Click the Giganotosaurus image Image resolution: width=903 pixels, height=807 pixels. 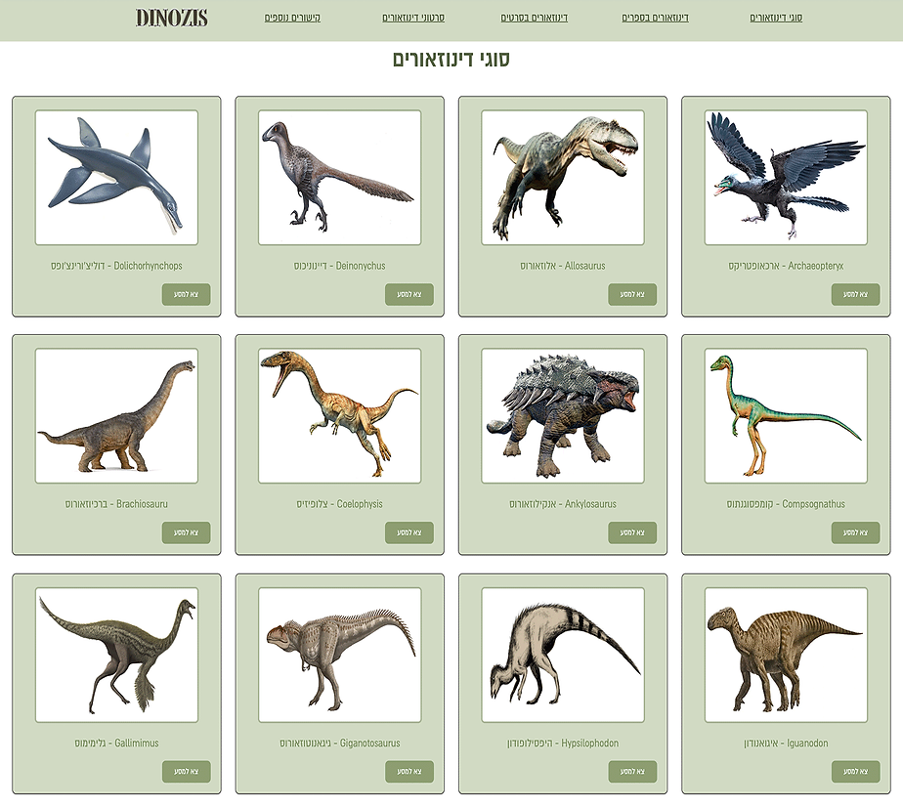[x=340, y=655]
